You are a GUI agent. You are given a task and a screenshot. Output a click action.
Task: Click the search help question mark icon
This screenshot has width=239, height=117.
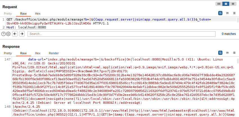(3, 34)
